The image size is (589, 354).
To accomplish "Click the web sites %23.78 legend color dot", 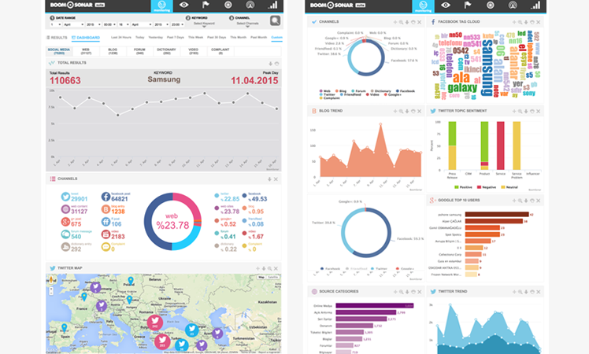I will (217, 208).
